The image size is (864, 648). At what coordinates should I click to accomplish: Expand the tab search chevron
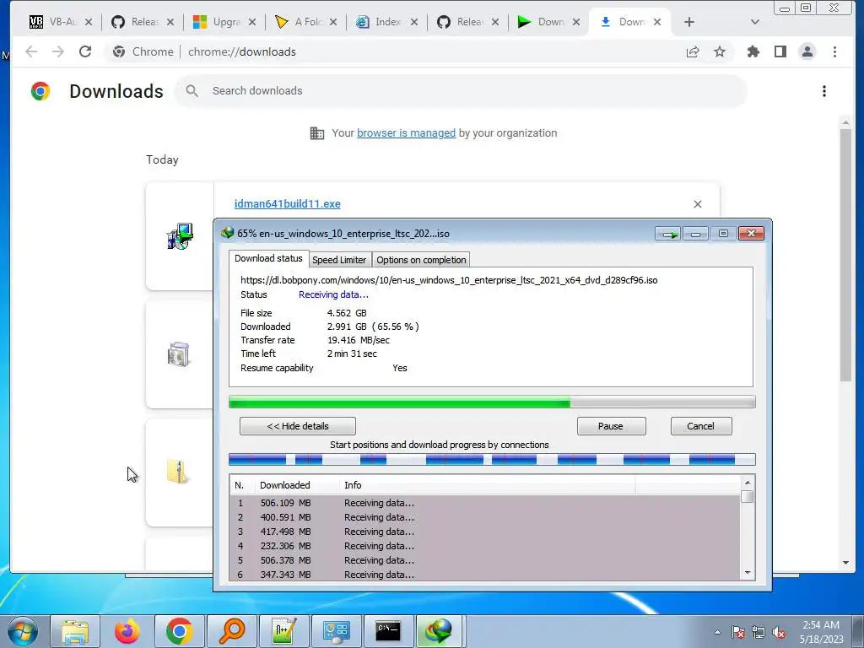coord(755,22)
